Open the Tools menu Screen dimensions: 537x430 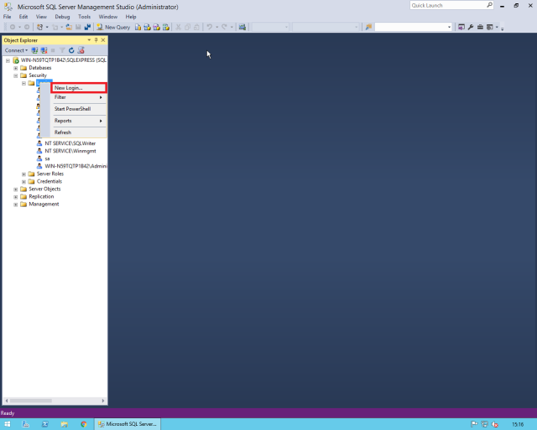(x=84, y=17)
